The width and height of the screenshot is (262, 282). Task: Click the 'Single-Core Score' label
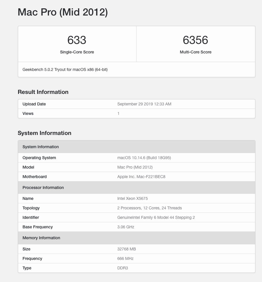[x=77, y=52]
